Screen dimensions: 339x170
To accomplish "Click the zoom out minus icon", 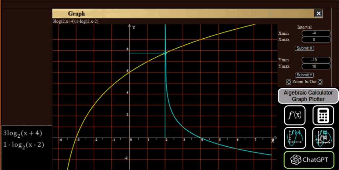I will 320,82.
